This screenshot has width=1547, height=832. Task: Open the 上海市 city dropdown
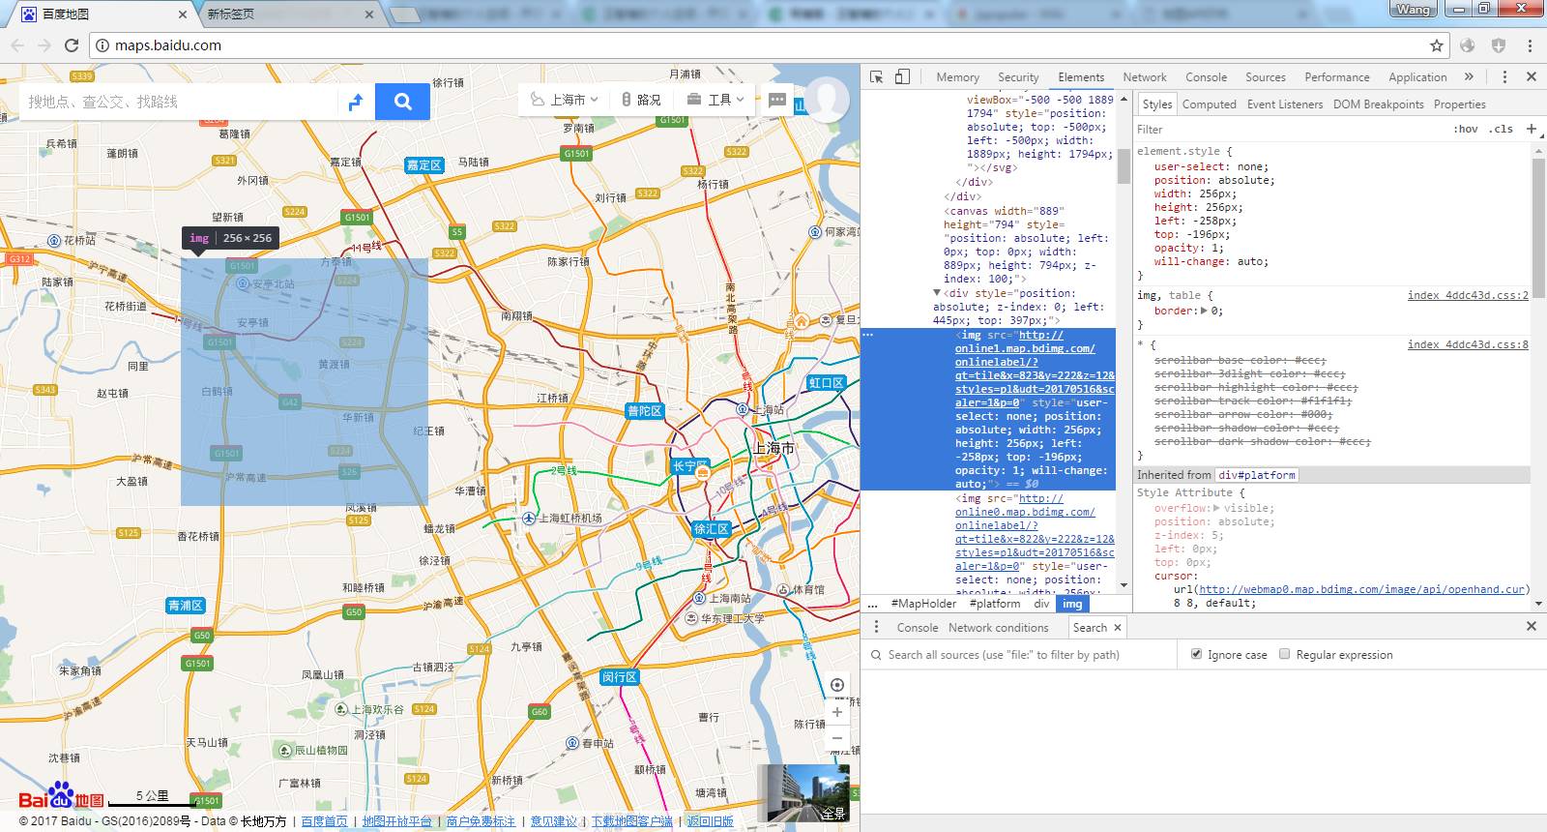coord(565,100)
